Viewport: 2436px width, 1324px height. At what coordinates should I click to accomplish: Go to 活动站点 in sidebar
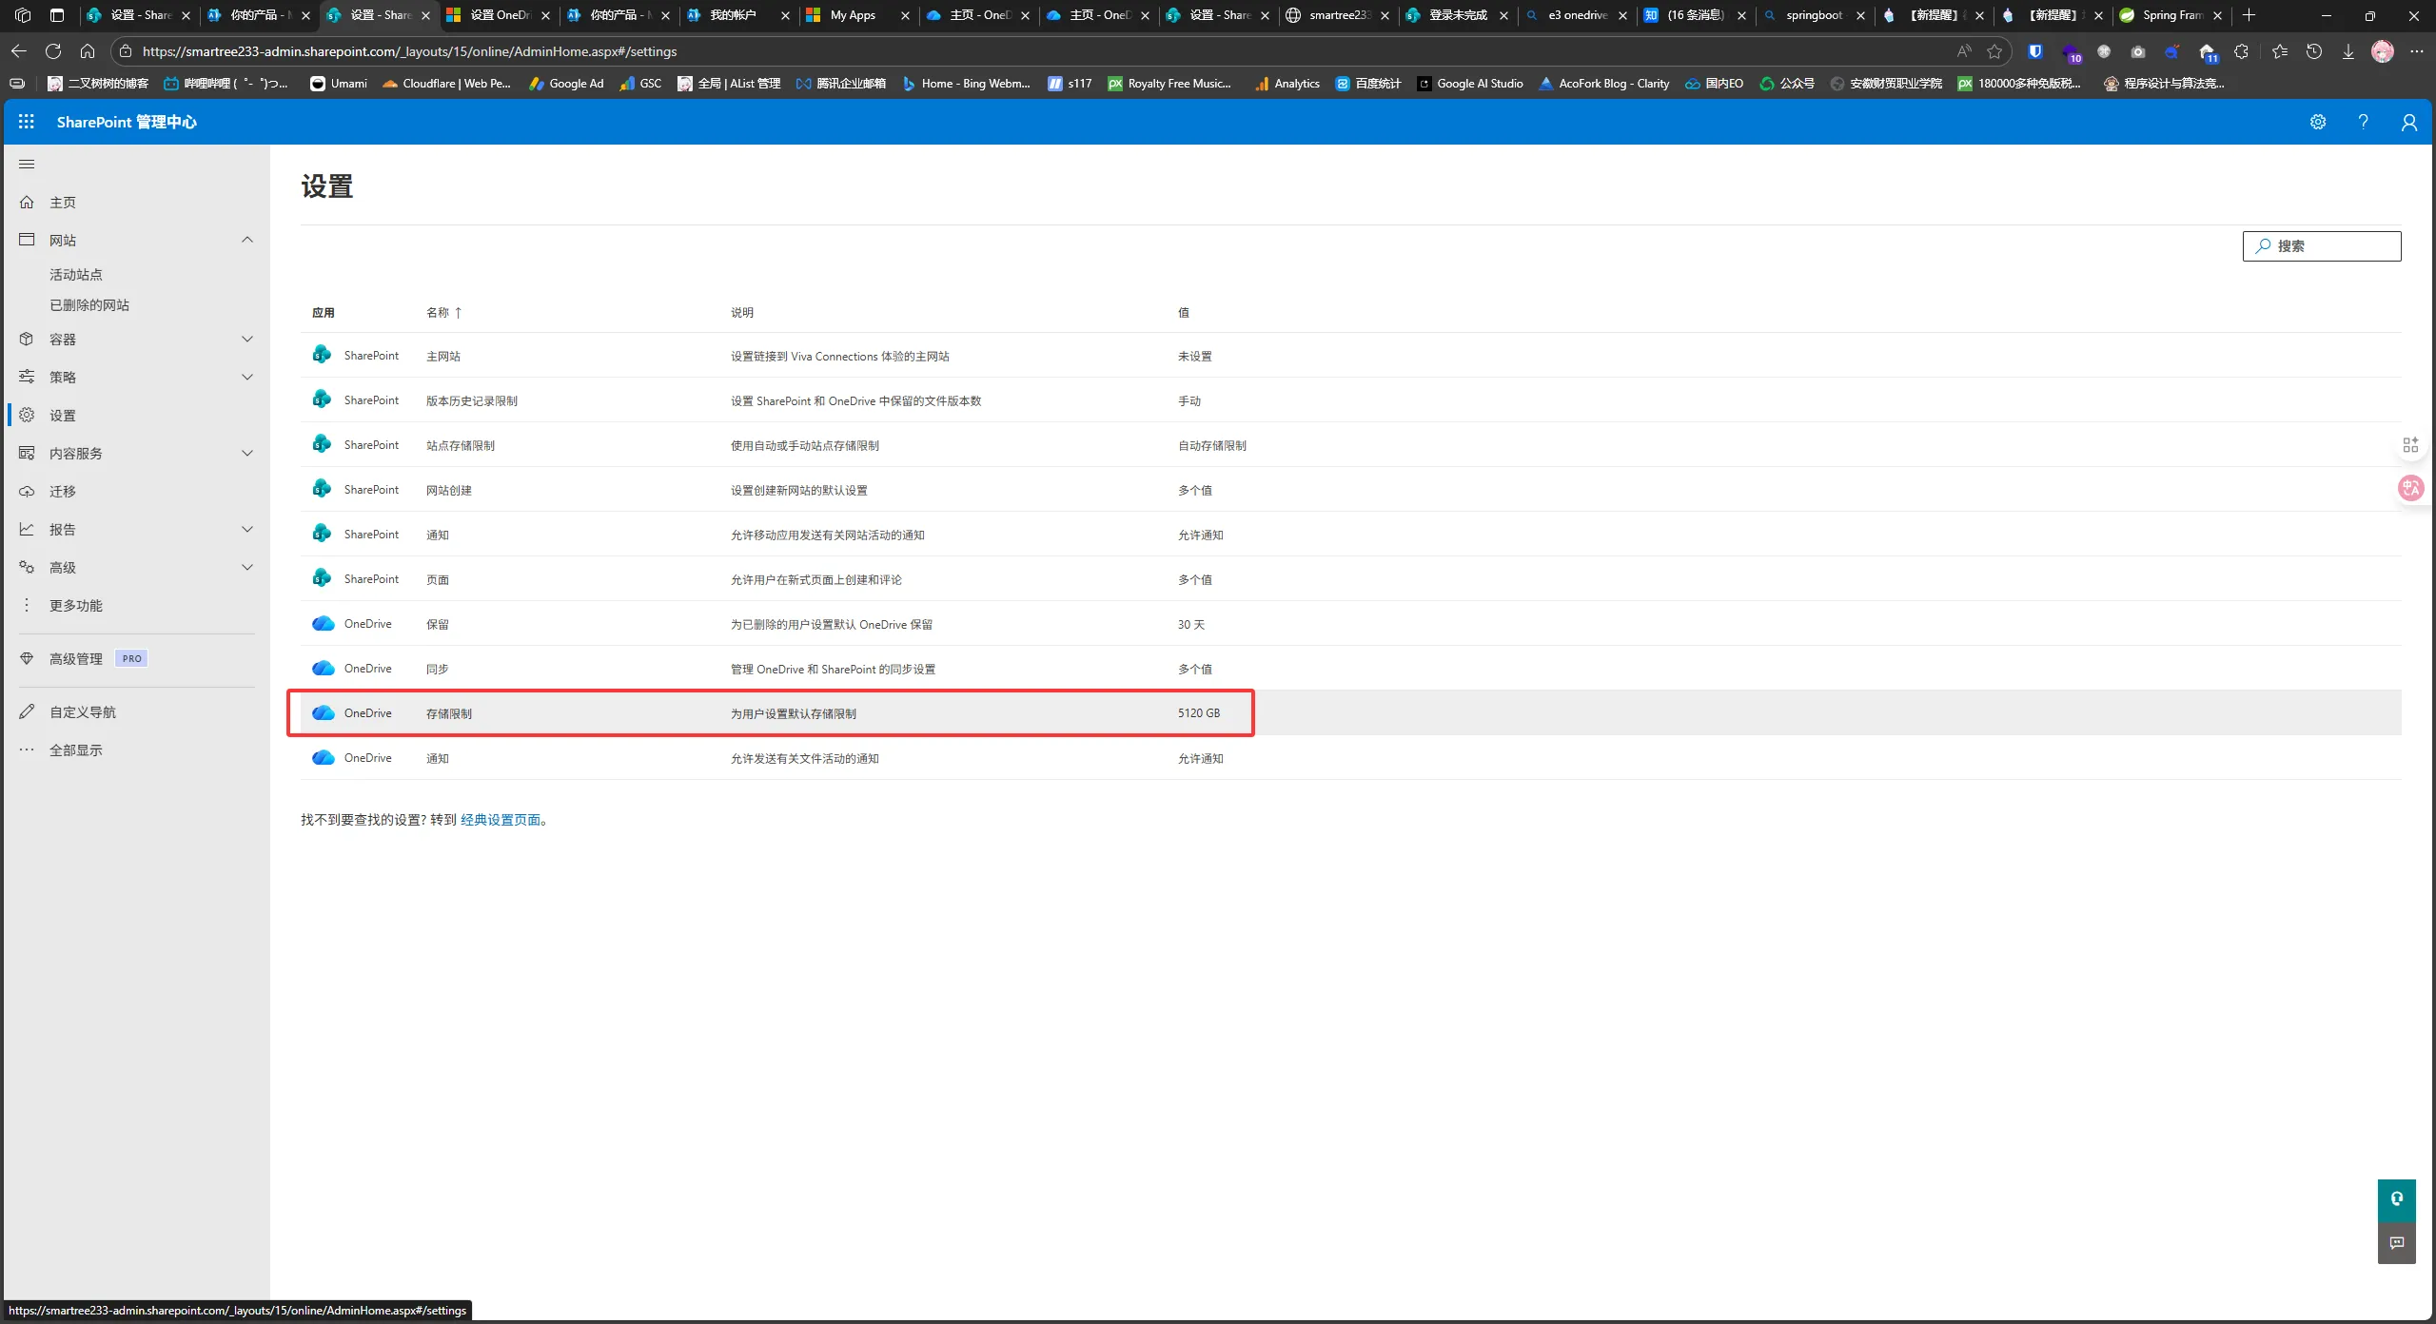(x=76, y=275)
